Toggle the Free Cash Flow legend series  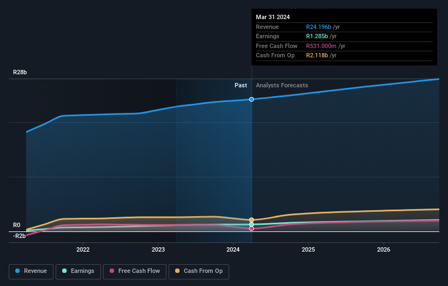pos(135,271)
